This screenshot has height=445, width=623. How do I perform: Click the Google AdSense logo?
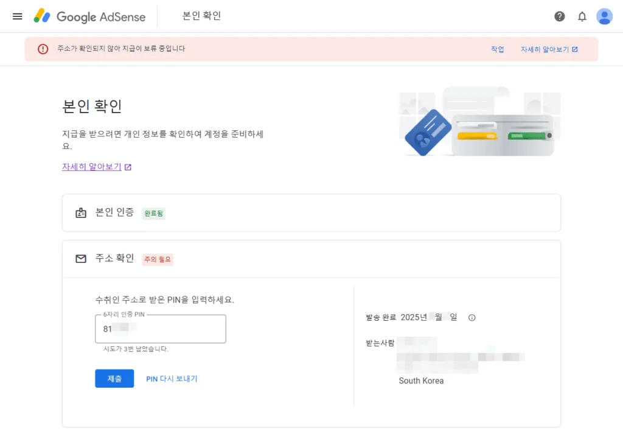click(x=90, y=16)
